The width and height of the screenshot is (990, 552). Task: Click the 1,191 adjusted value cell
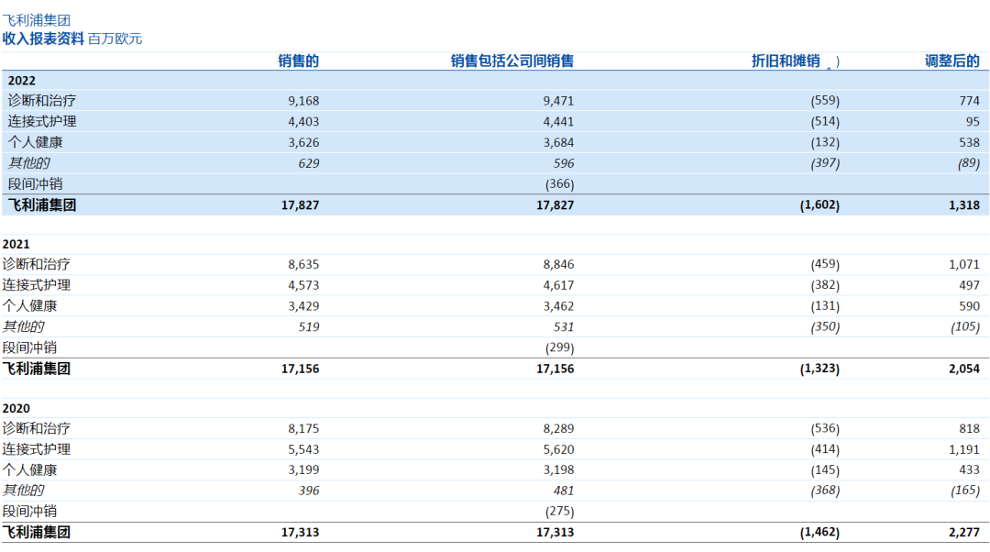coord(962,449)
